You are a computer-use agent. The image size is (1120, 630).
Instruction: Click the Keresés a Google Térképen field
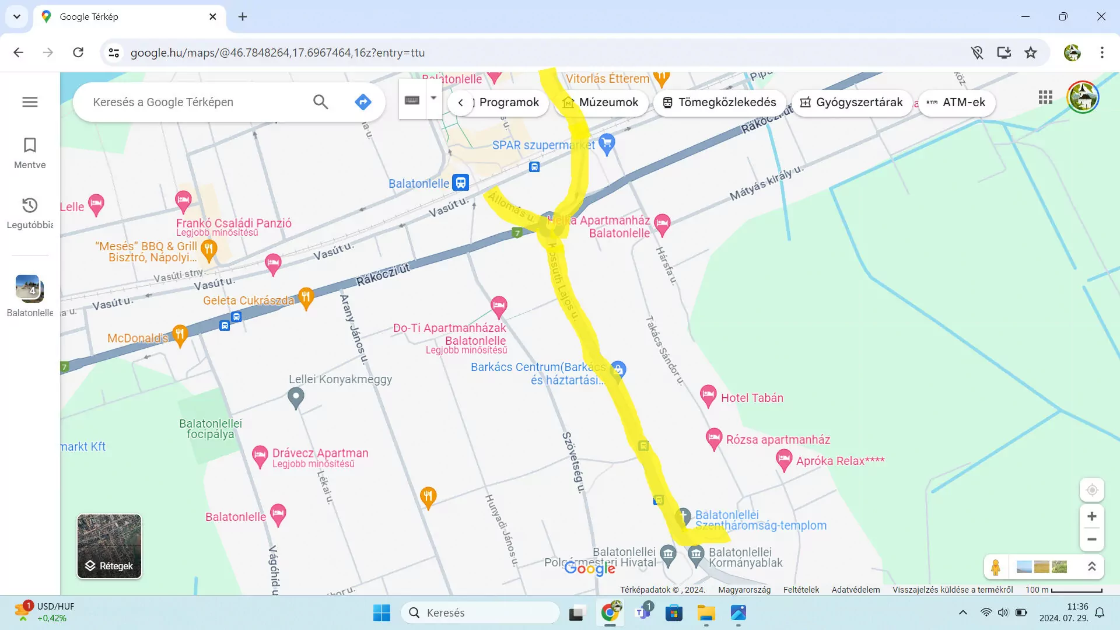pos(192,102)
